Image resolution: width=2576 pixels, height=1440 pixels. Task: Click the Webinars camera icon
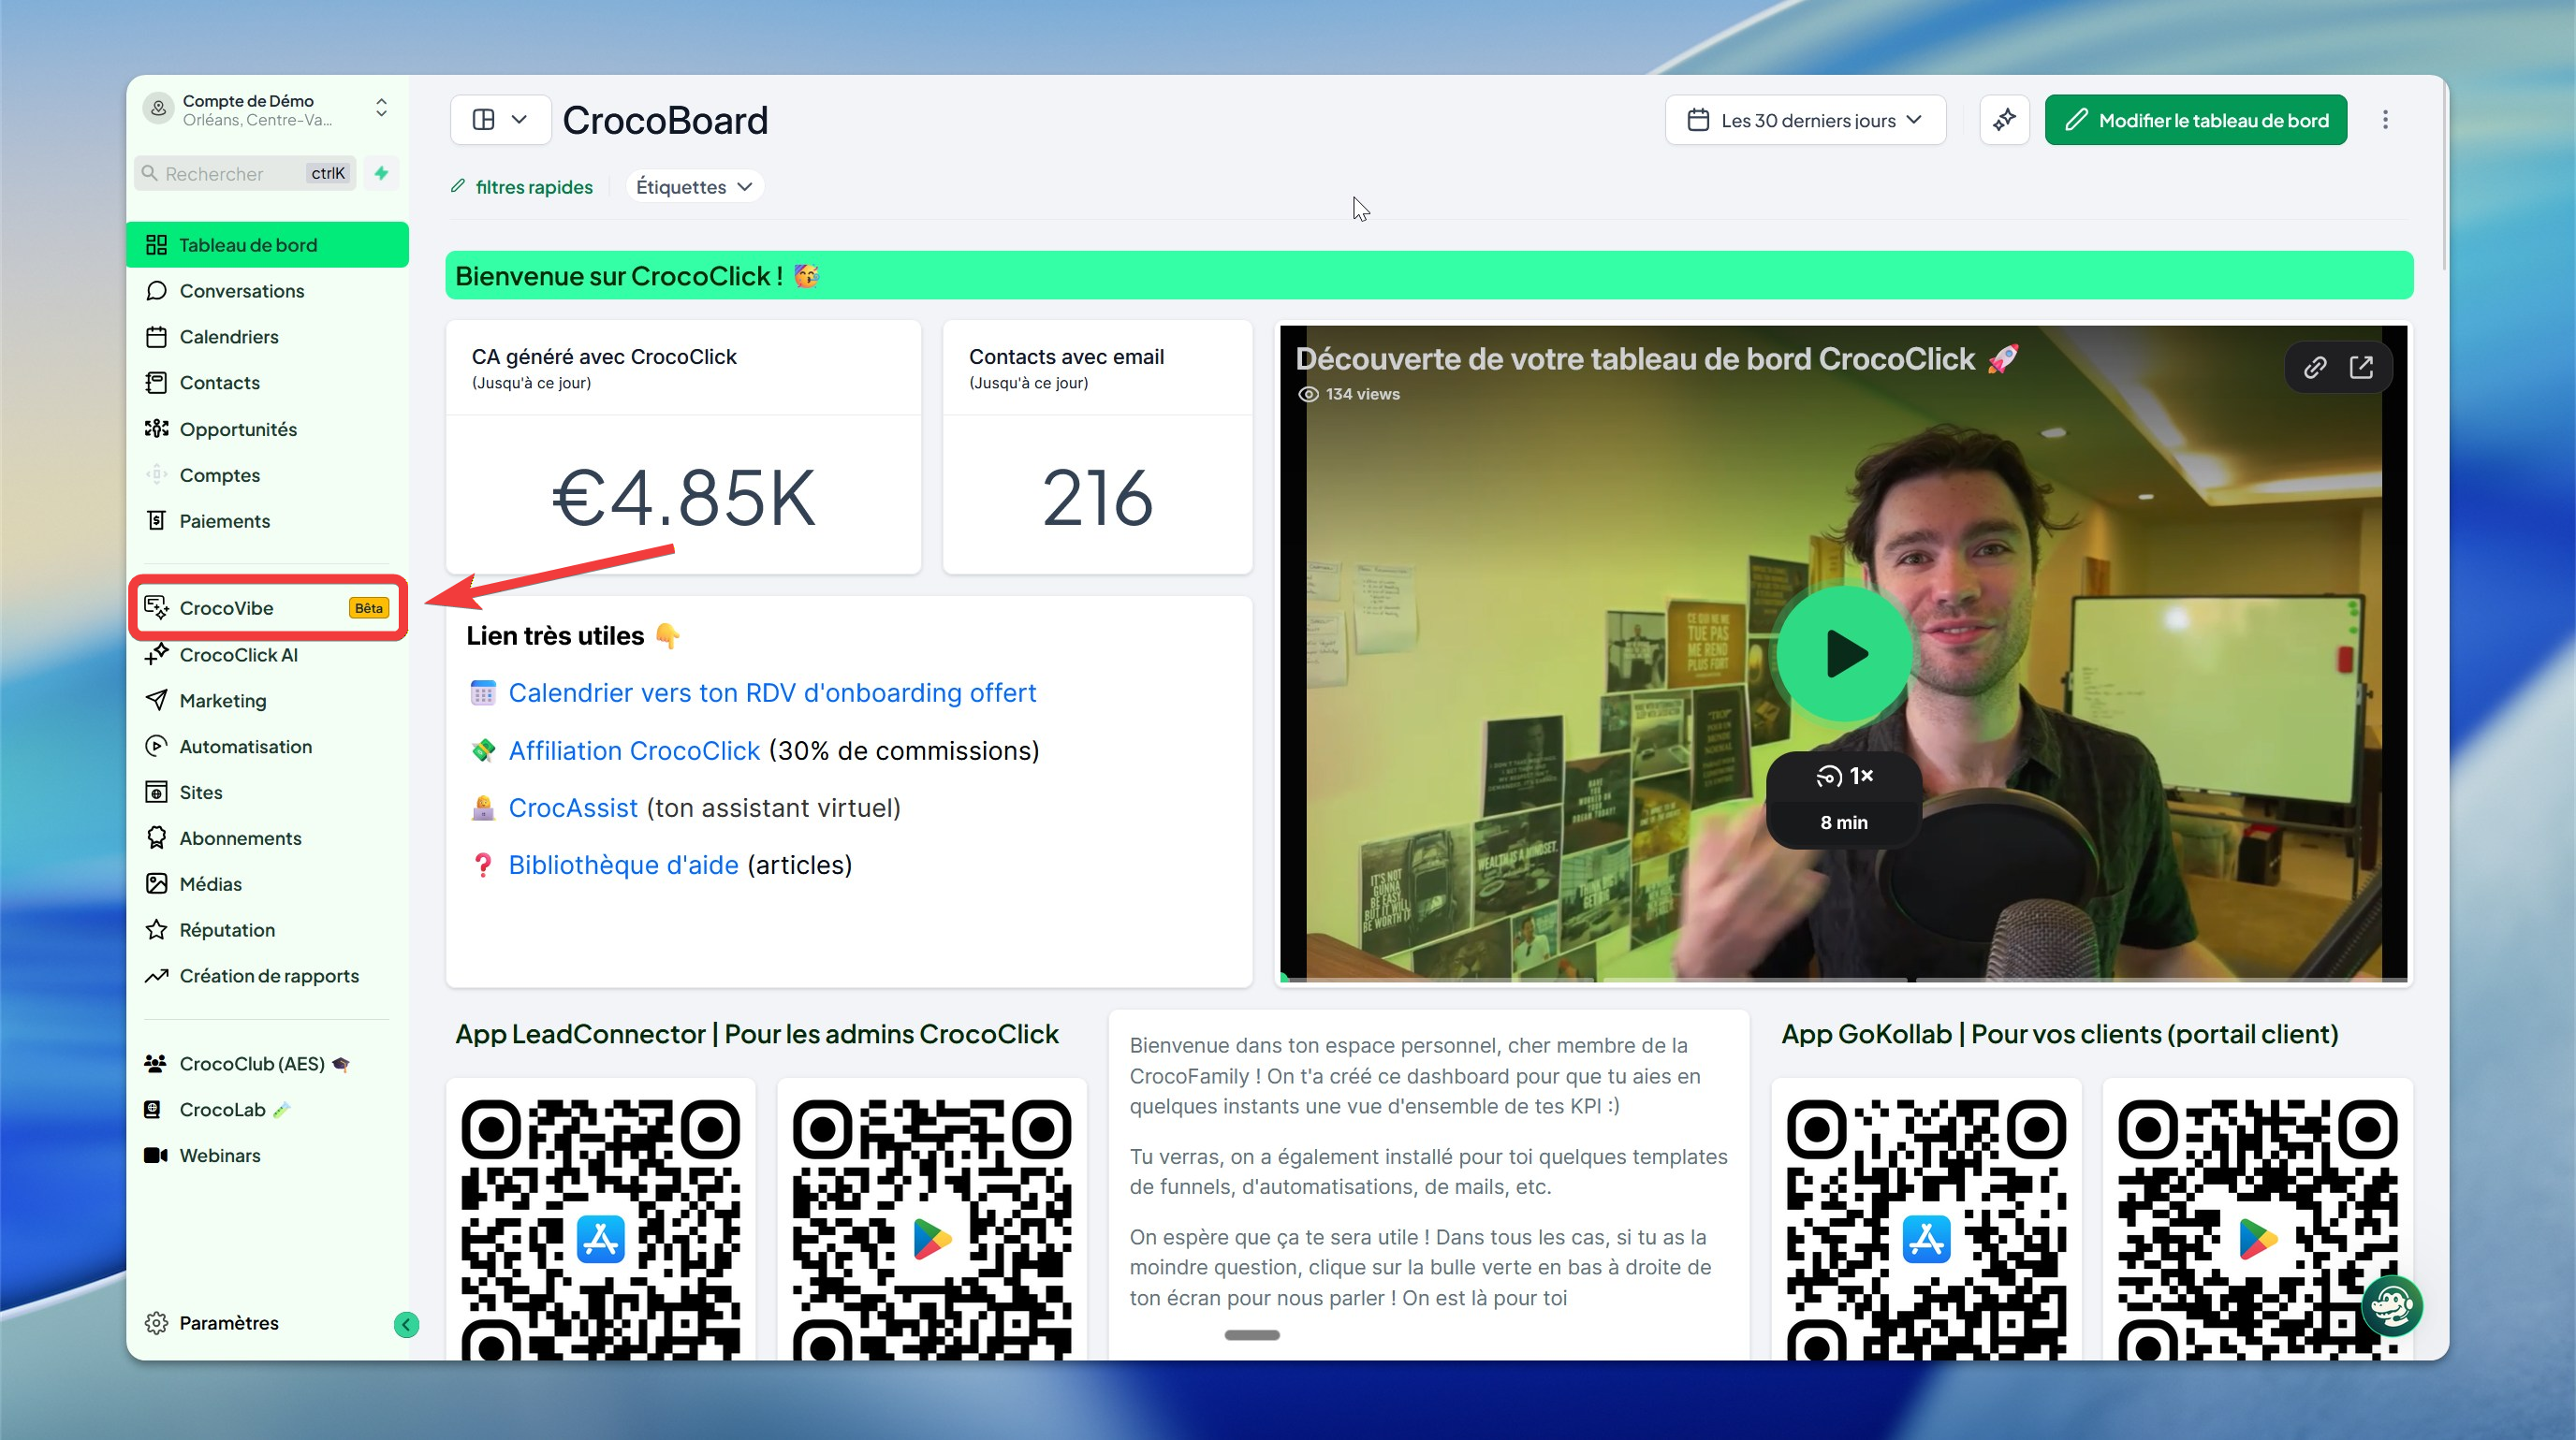pyautogui.click(x=155, y=1156)
